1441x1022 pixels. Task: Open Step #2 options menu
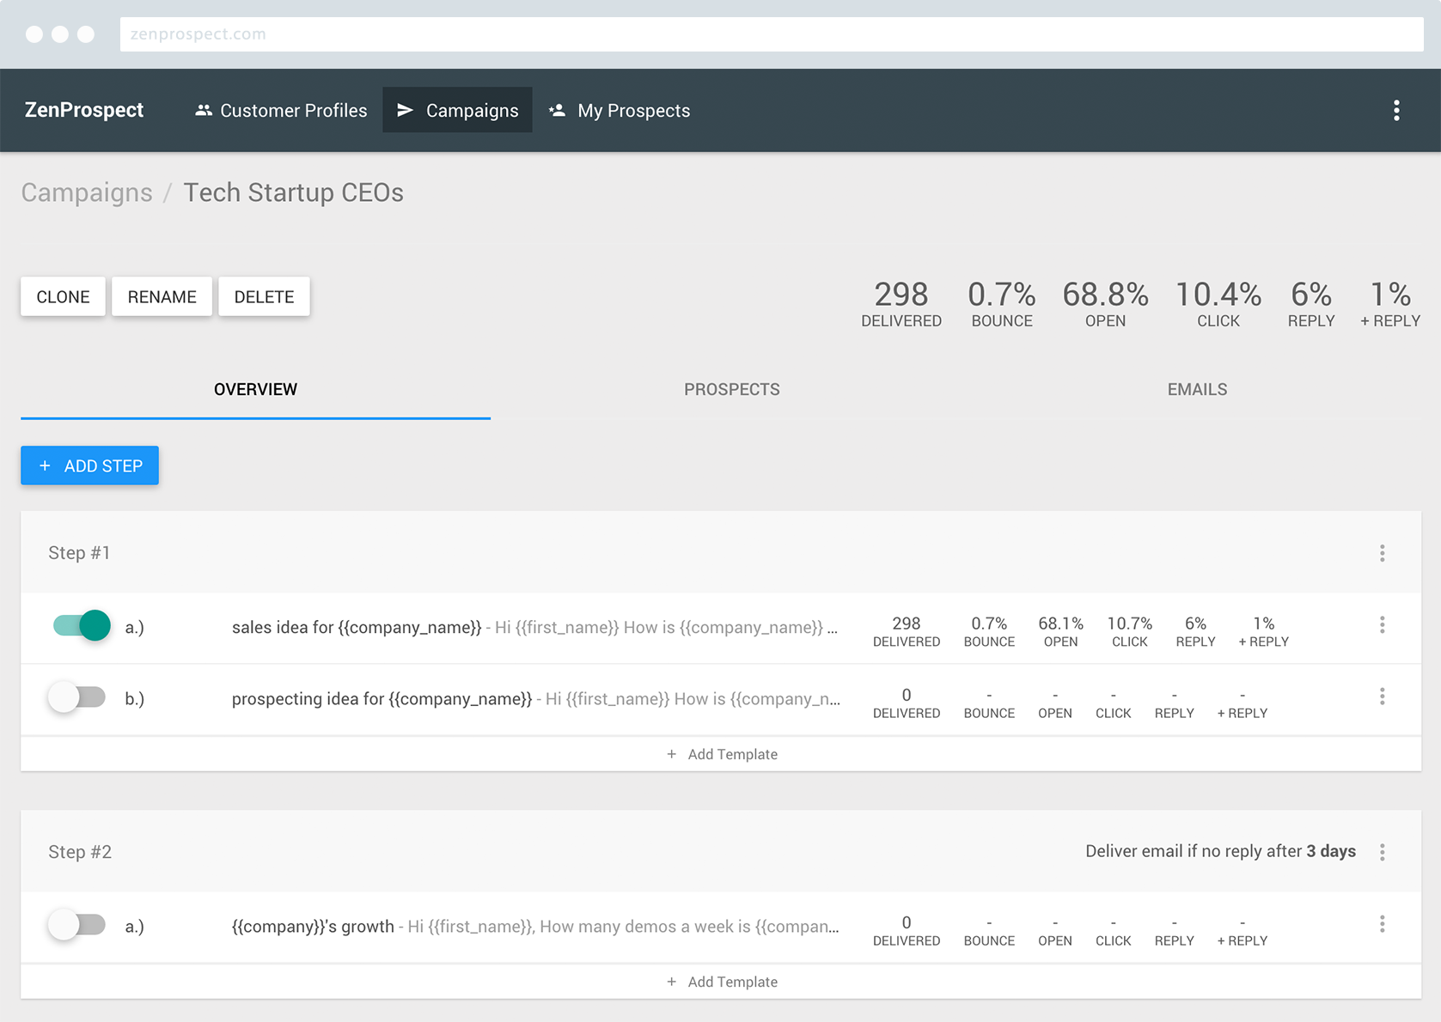1382,852
